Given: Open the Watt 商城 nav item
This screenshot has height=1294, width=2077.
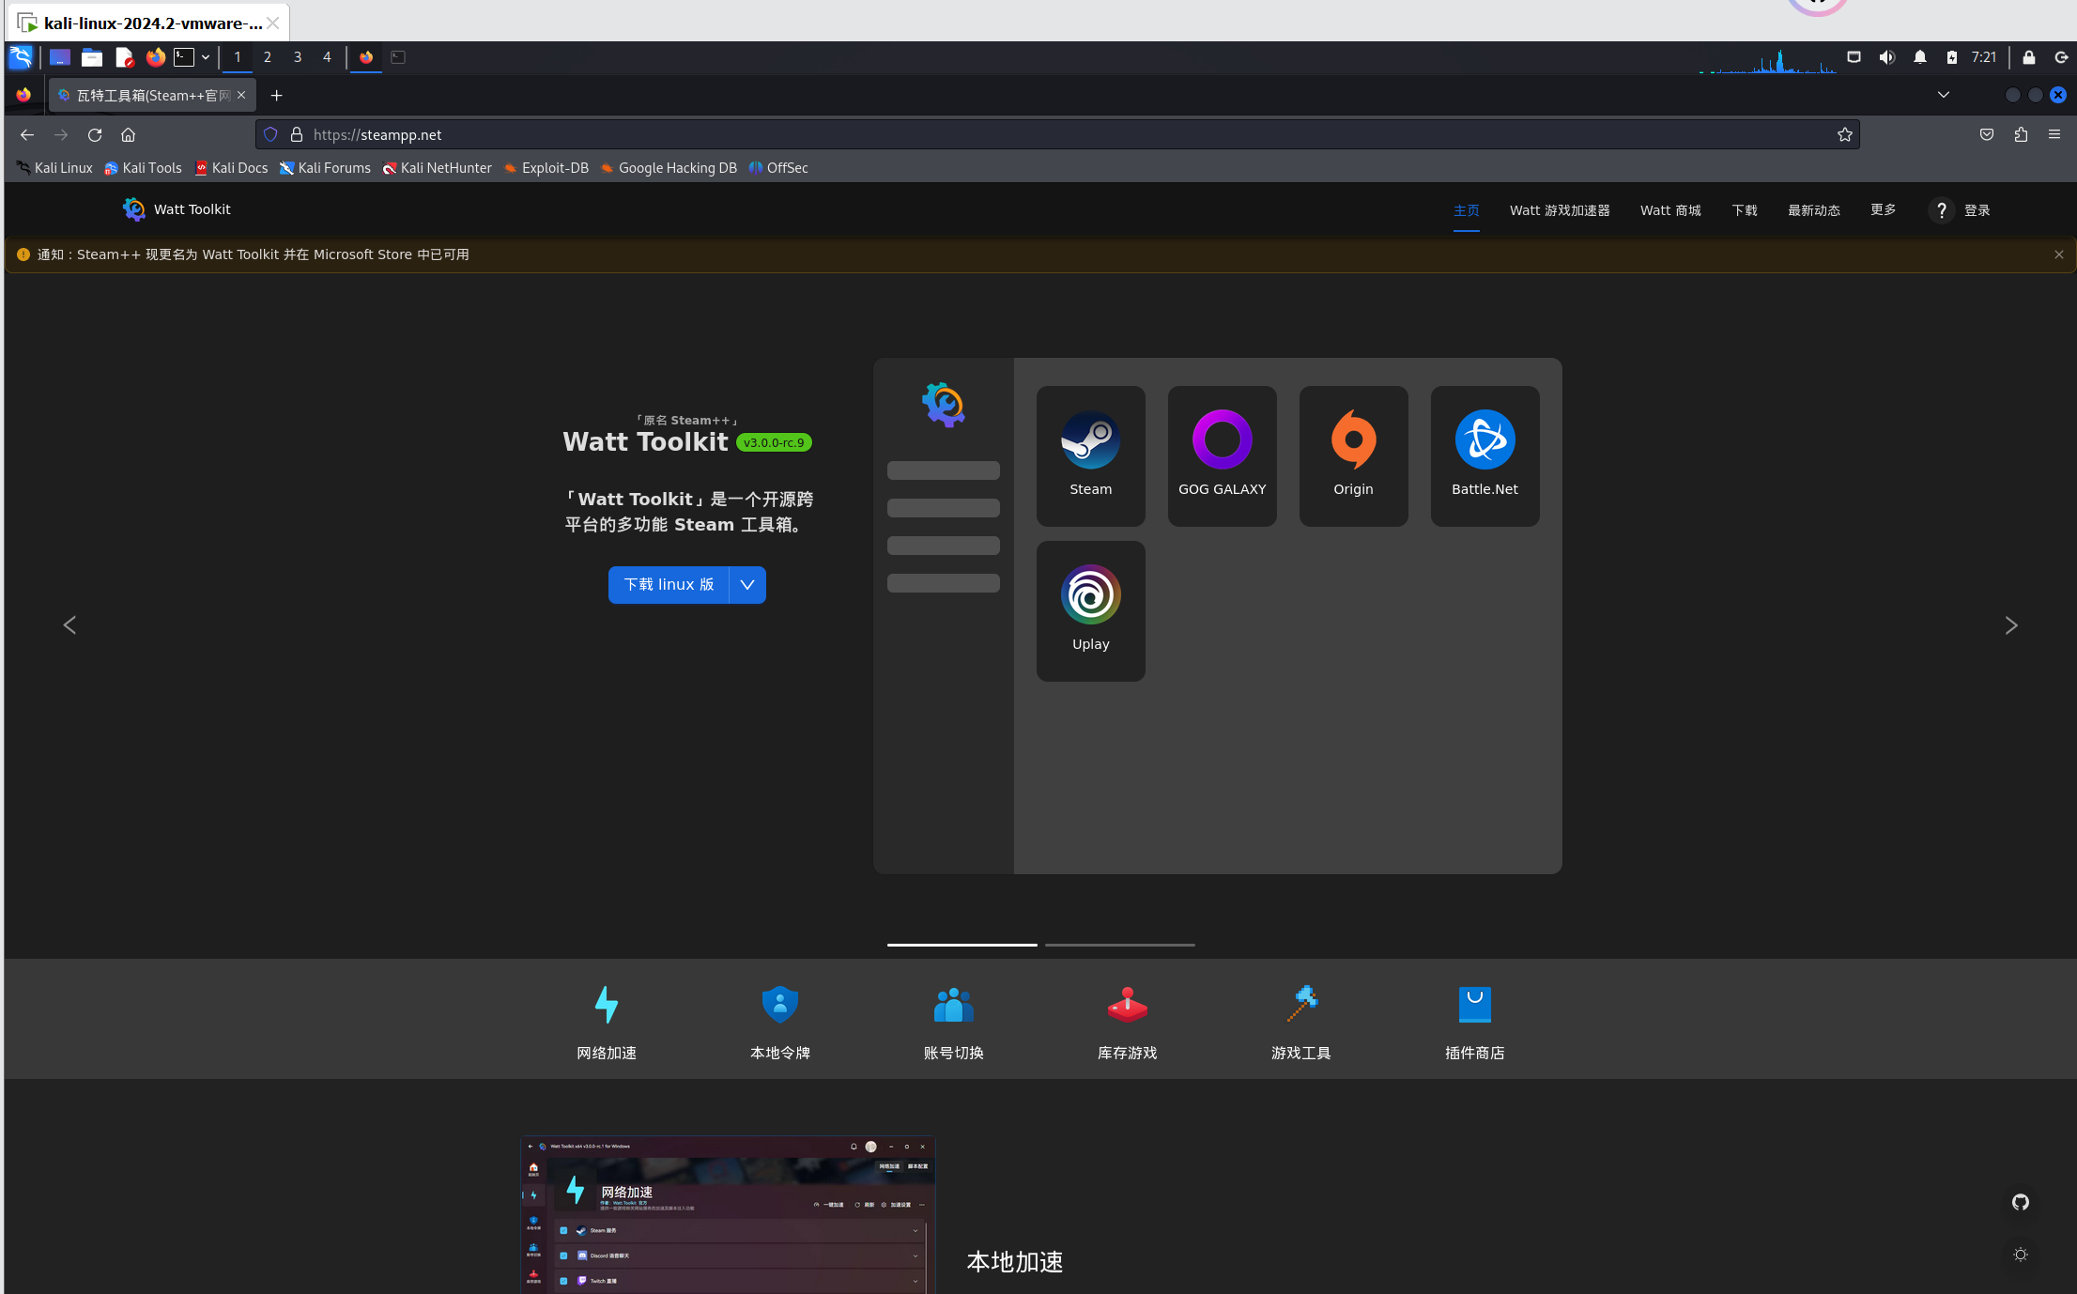Looking at the screenshot, I should tap(1670, 210).
